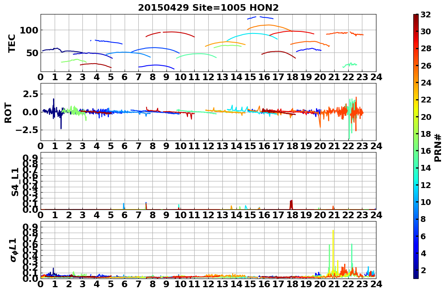Click the x-axis label 12 under TEC plot
The width and height of the screenshot is (446, 293).
(x=208, y=77)
